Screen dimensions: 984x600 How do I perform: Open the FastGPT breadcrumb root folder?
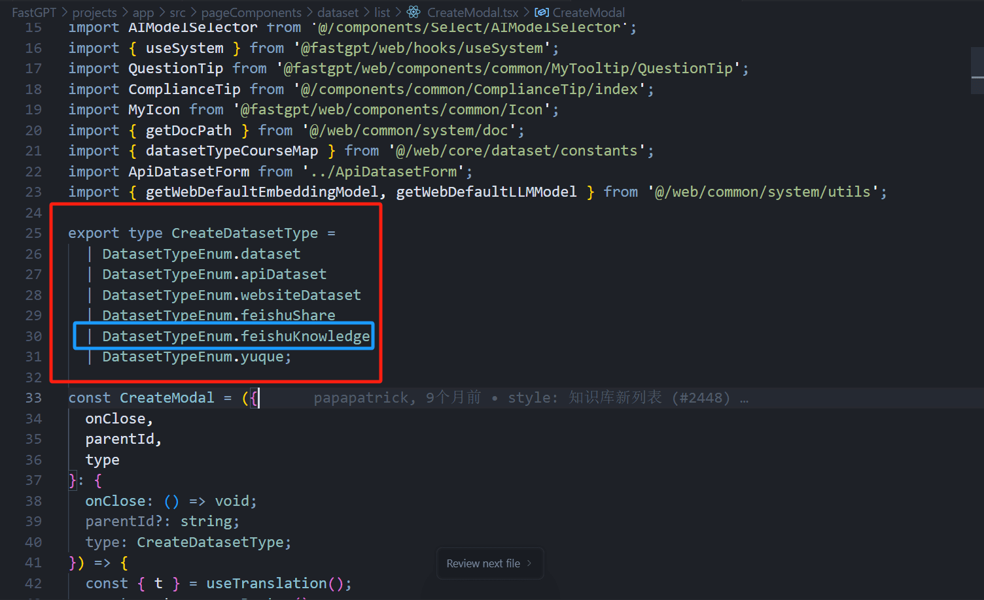click(34, 12)
